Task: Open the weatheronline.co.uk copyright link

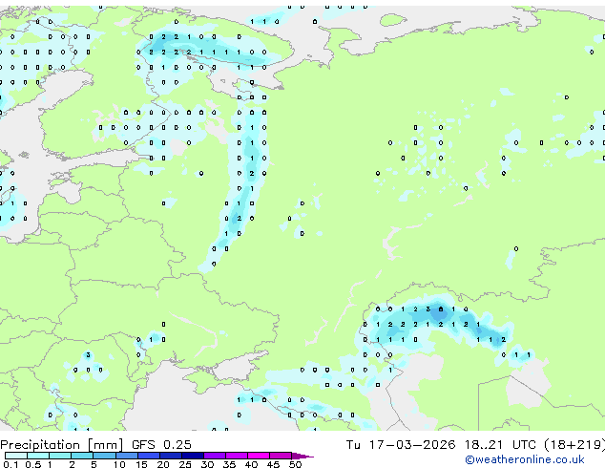Action: coord(525,459)
